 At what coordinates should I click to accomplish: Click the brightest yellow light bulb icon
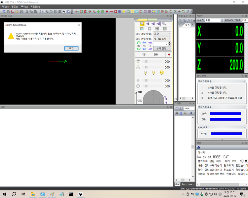coord(162,73)
